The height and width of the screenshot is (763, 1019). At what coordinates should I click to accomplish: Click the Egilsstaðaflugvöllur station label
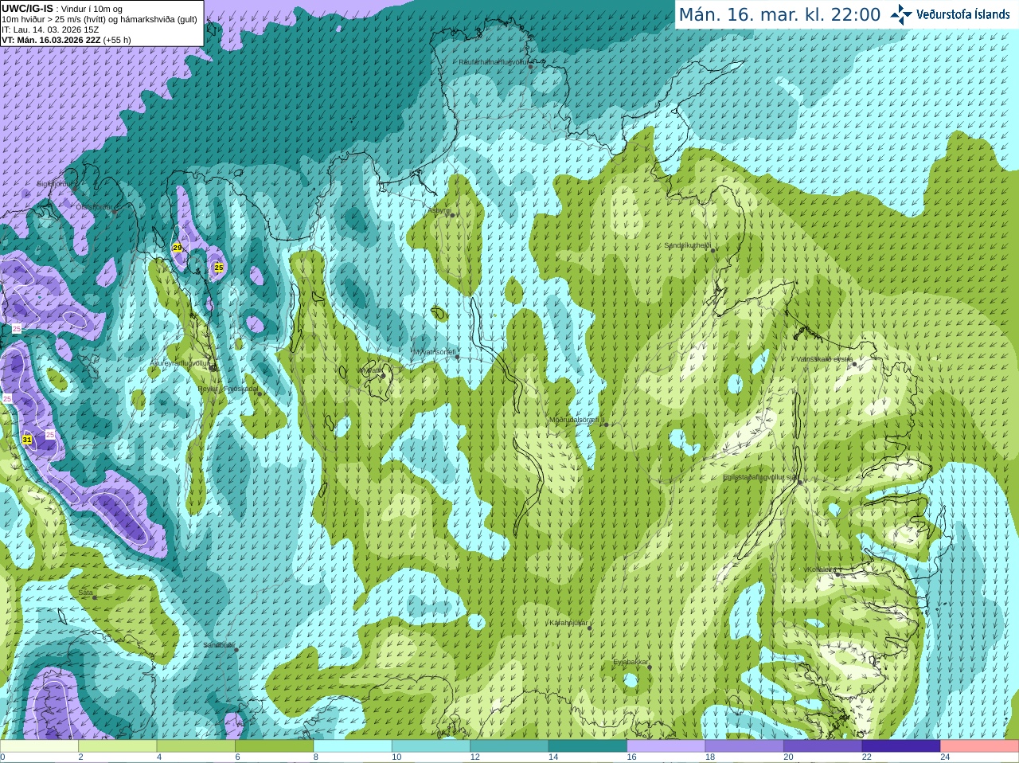pos(760,477)
